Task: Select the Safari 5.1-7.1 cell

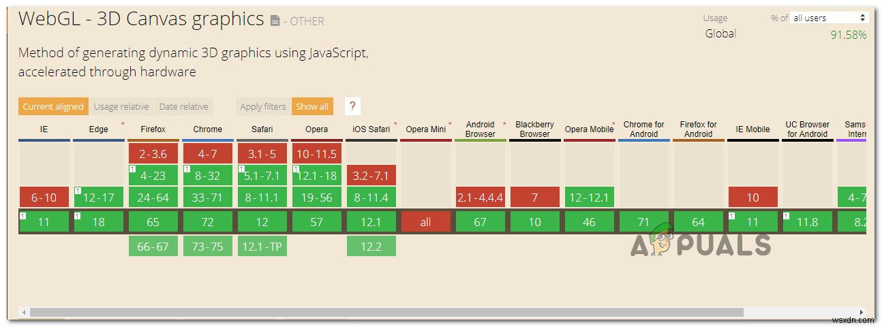Action: (262, 175)
